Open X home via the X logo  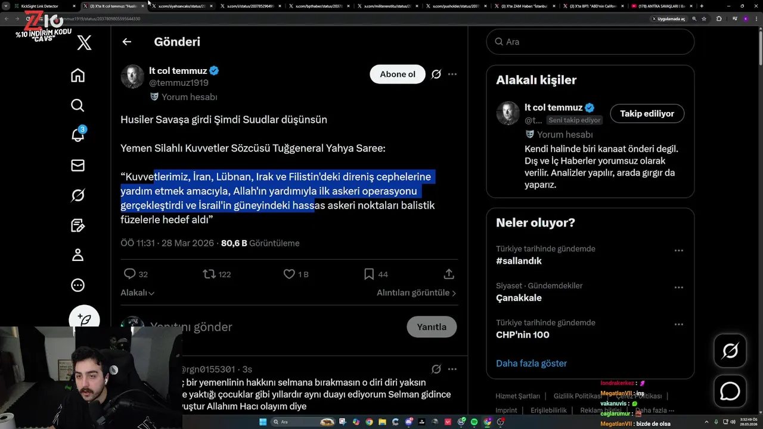coord(84,42)
